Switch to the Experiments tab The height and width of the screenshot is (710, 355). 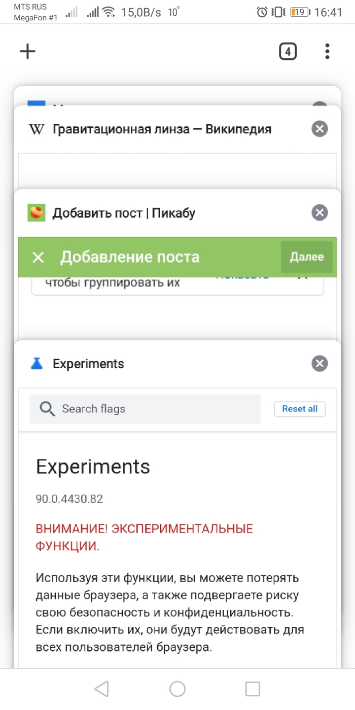pyautogui.click(x=89, y=364)
